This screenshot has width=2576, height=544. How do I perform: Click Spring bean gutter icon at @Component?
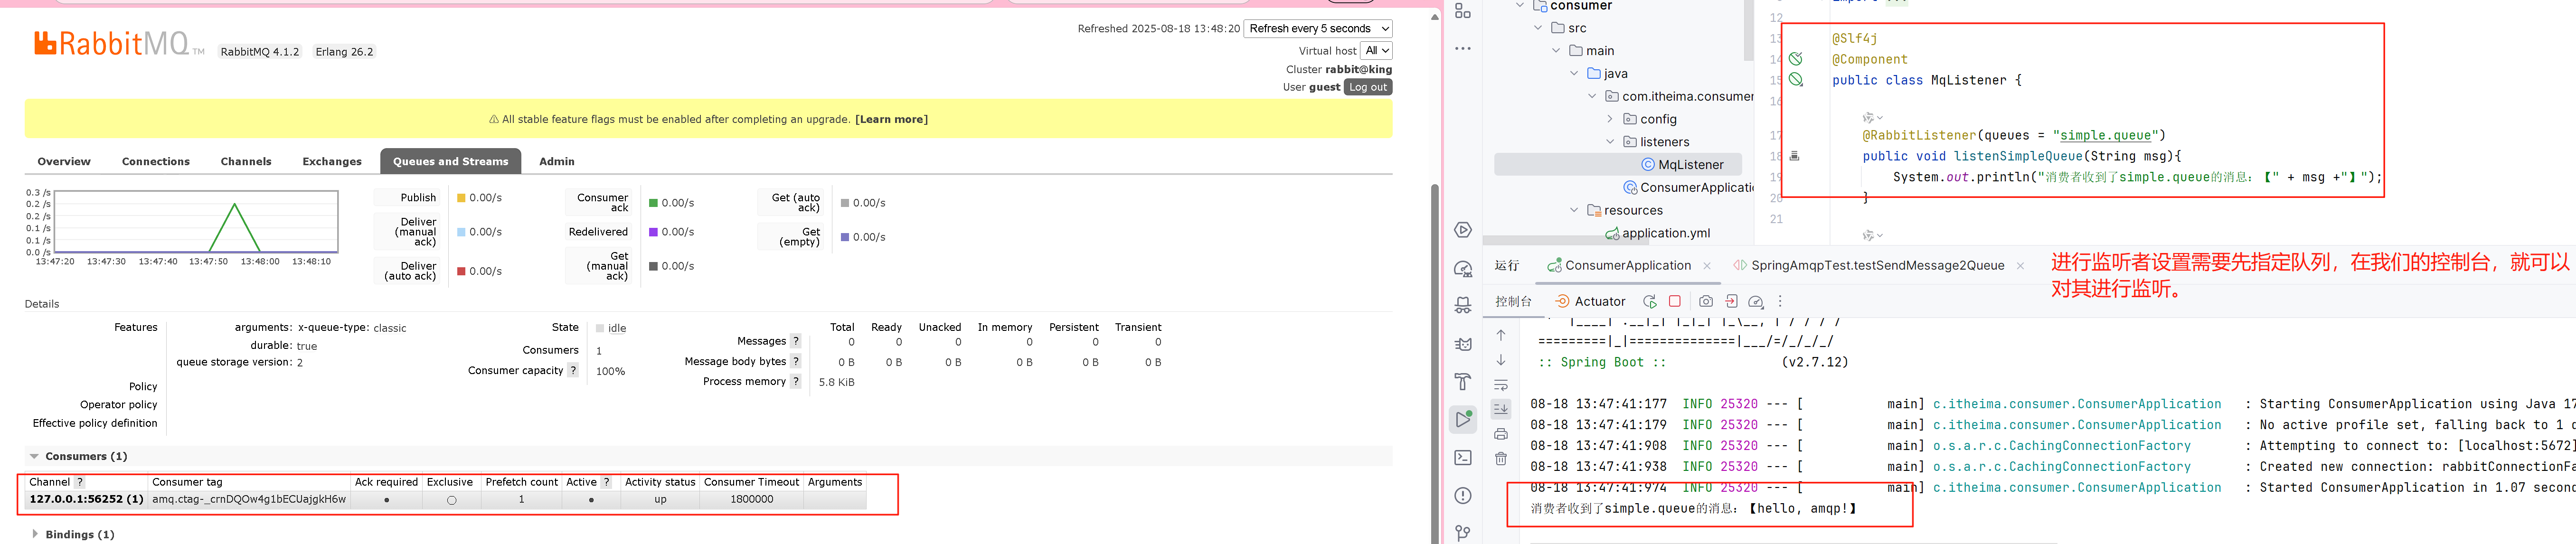click(1796, 59)
